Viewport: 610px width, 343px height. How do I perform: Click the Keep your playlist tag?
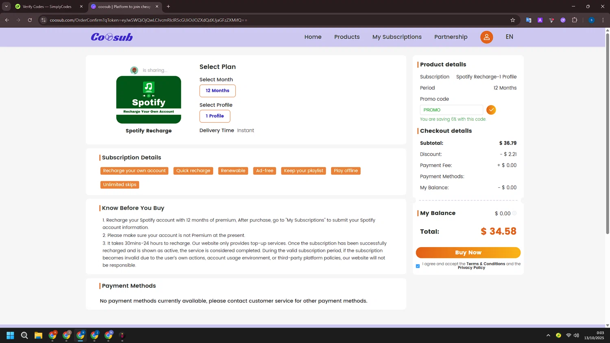click(303, 171)
